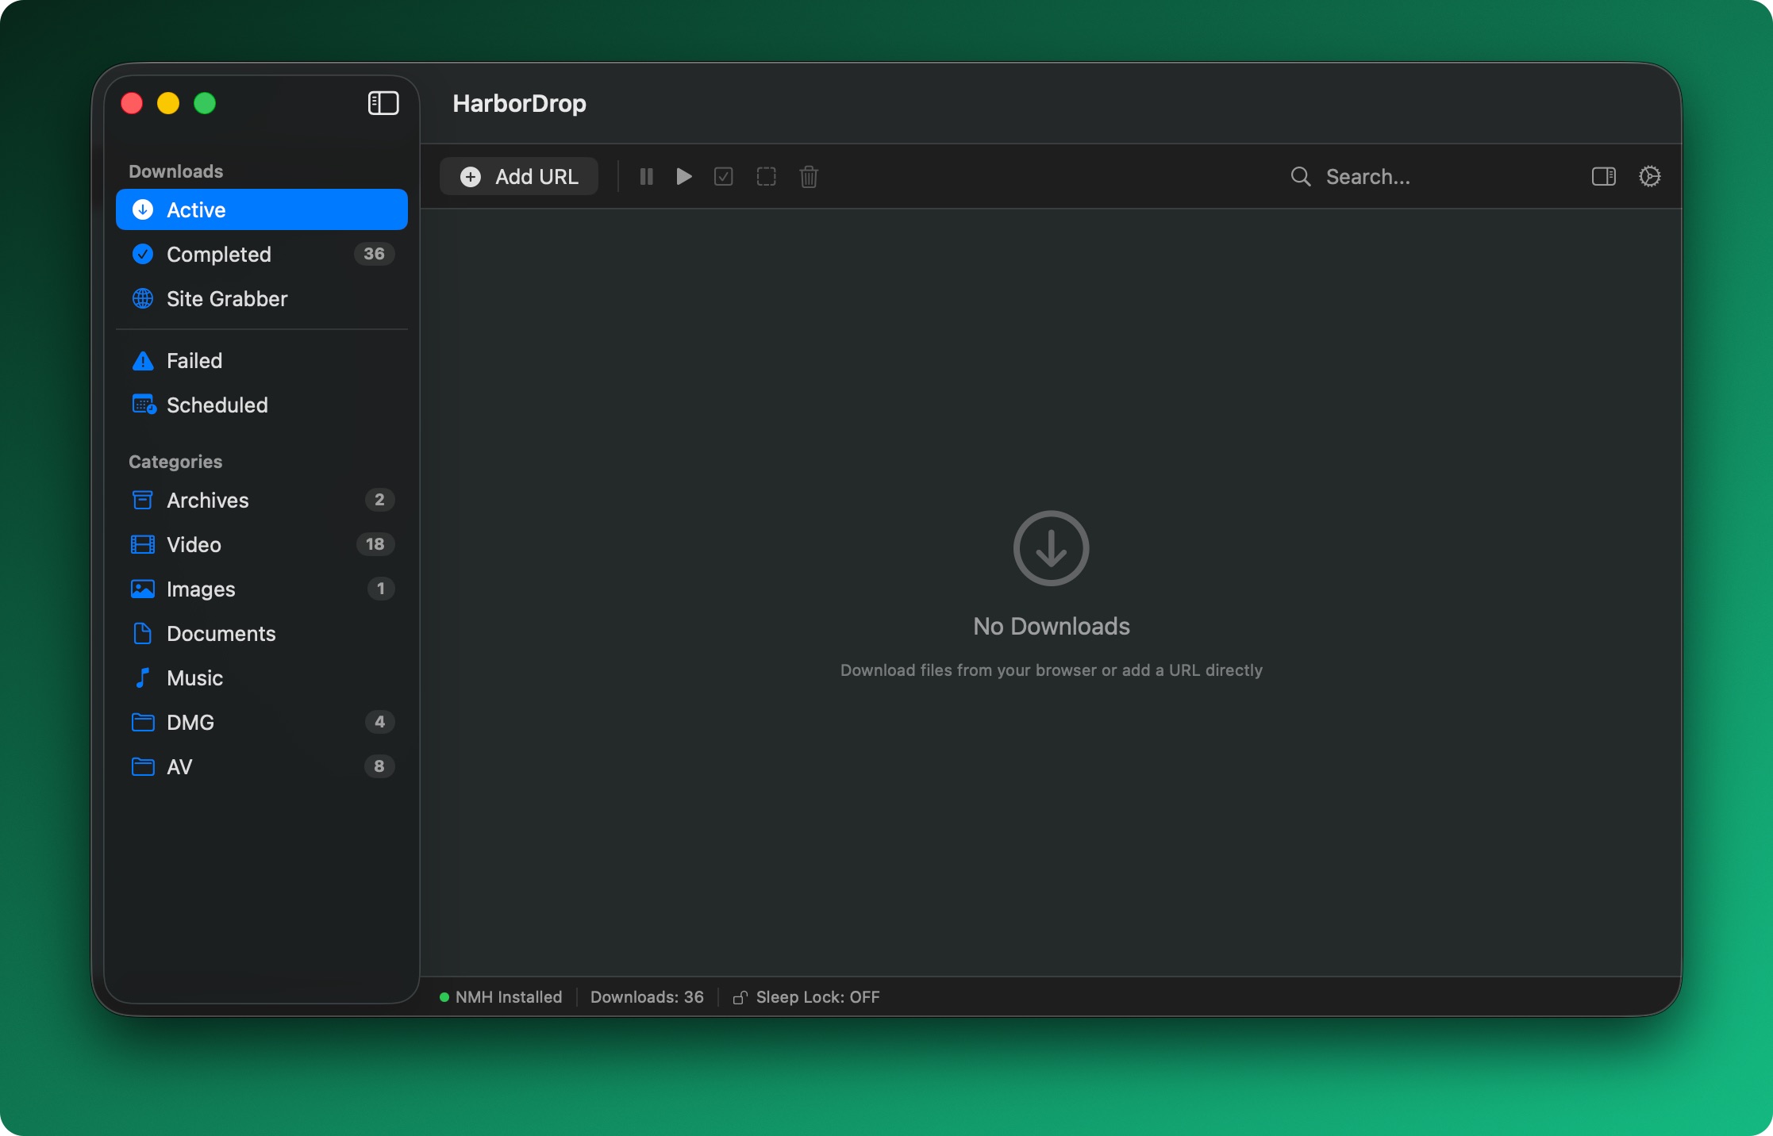This screenshot has width=1773, height=1136.
Task: Click the green NMH status dot
Action: (444, 997)
